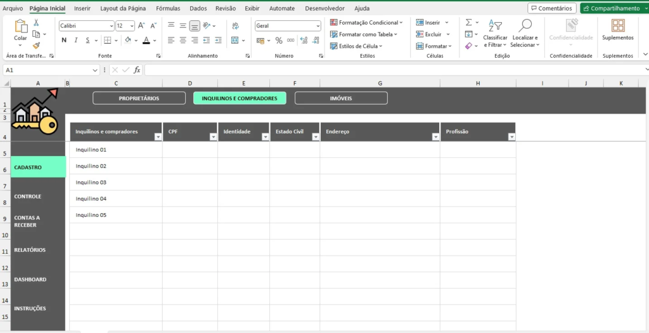
Task: Click the increase font size icon
Action: click(141, 26)
